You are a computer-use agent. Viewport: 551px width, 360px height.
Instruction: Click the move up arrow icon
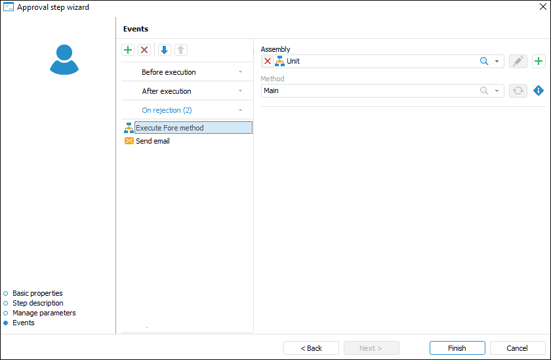tap(180, 50)
